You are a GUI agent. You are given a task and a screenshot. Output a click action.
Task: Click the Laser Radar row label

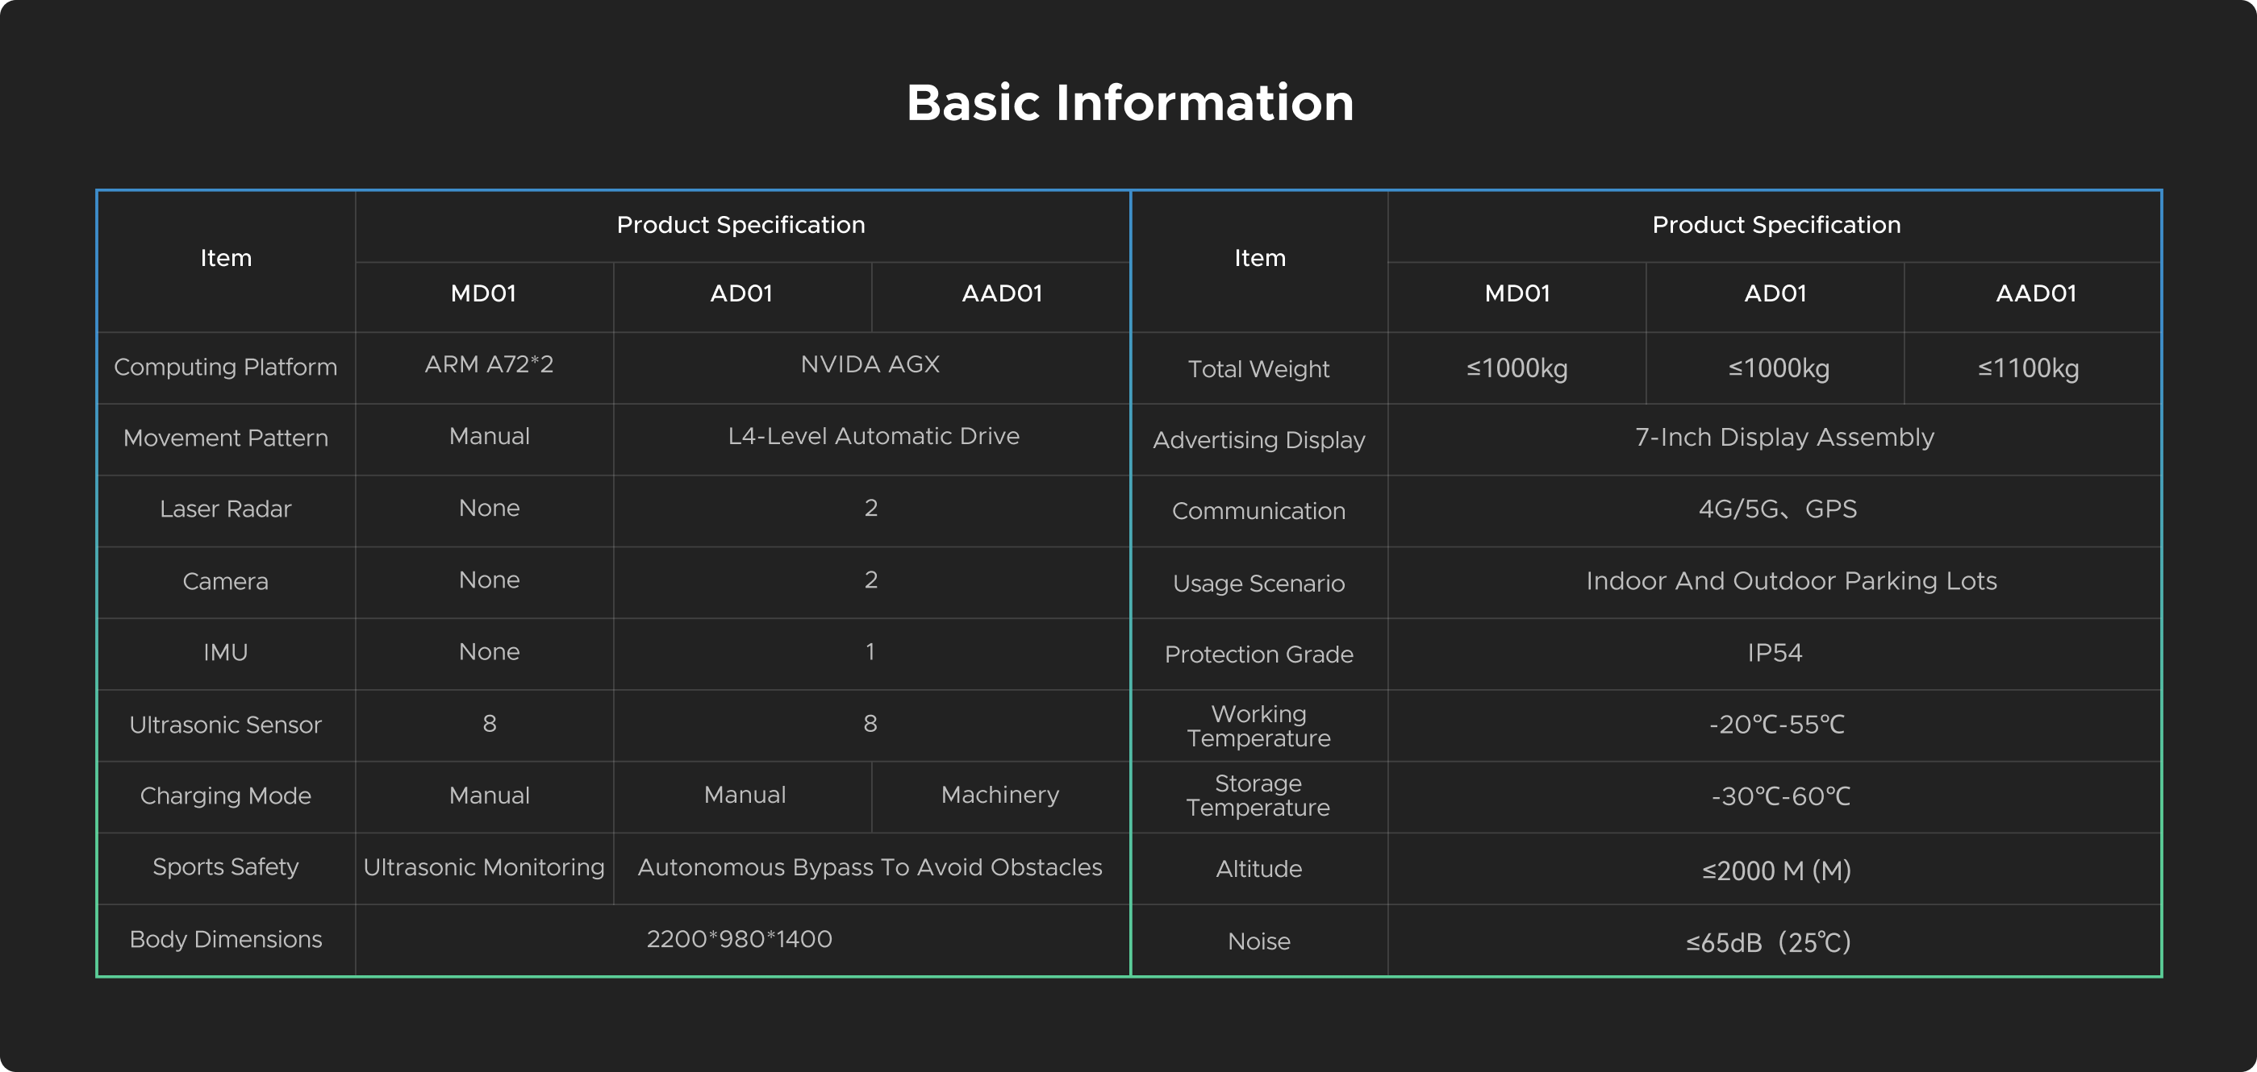[x=225, y=509]
